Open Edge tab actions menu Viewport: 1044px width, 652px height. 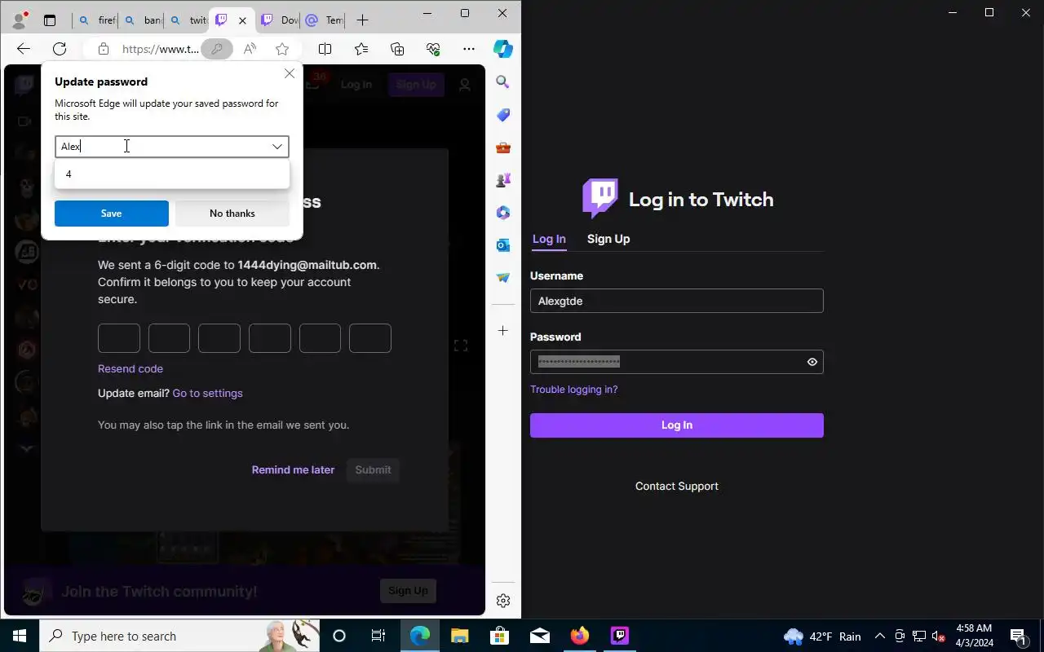50,20
